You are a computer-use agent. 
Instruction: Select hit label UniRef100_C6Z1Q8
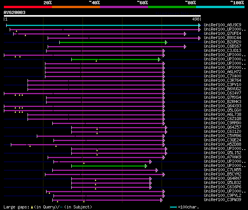pyautogui.click(x=222, y=119)
